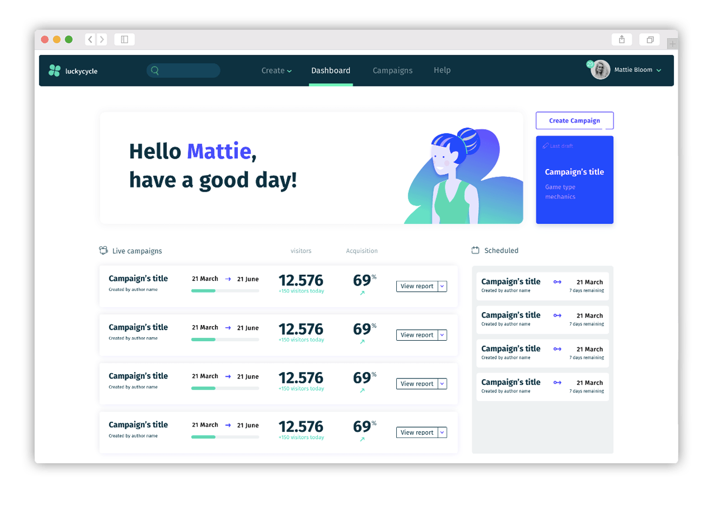Expand dropdown next to fourth View report

coord(442,432)
